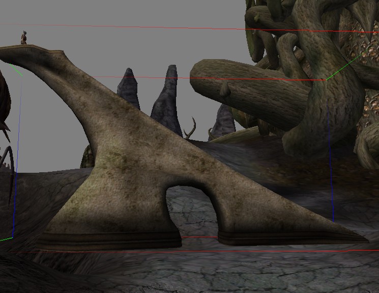Pick the shorter left dark rock spire

click(129, 88)
